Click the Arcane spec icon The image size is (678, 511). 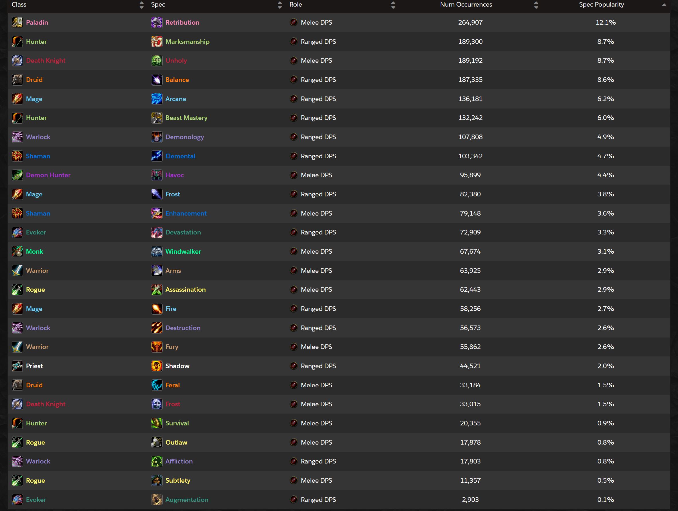157,99
